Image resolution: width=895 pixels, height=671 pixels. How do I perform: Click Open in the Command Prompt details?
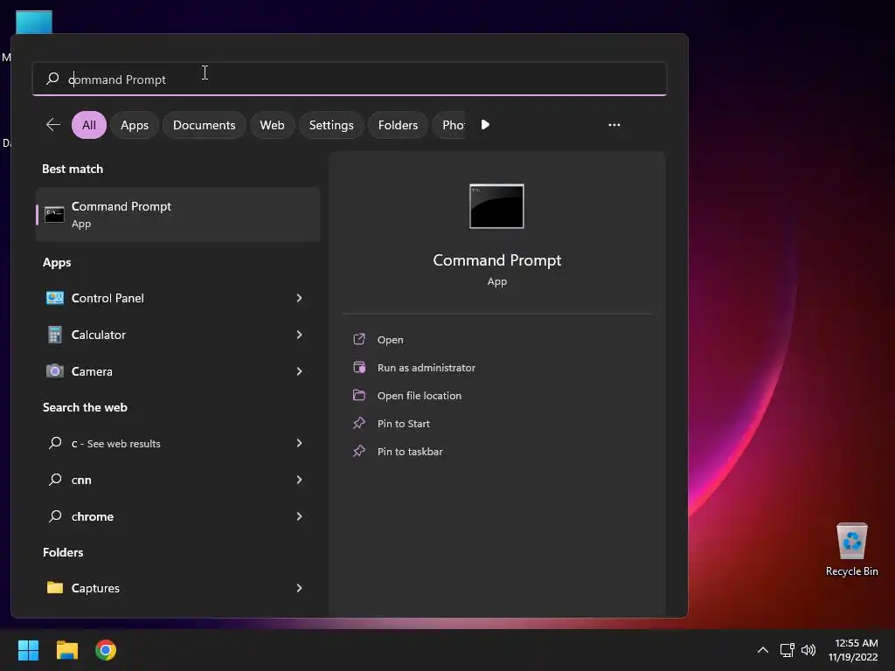coord(391,340)
